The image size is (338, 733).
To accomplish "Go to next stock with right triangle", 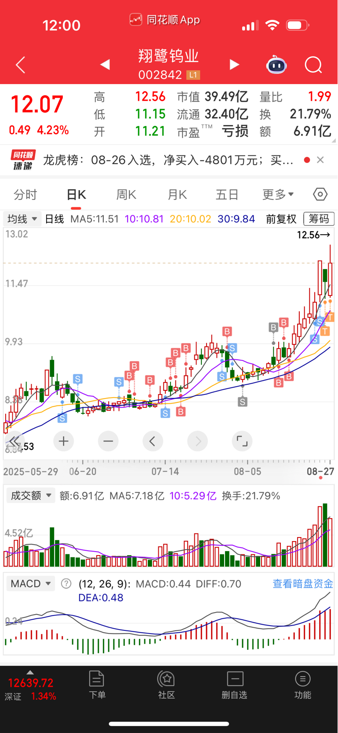I will coord(235,65).
